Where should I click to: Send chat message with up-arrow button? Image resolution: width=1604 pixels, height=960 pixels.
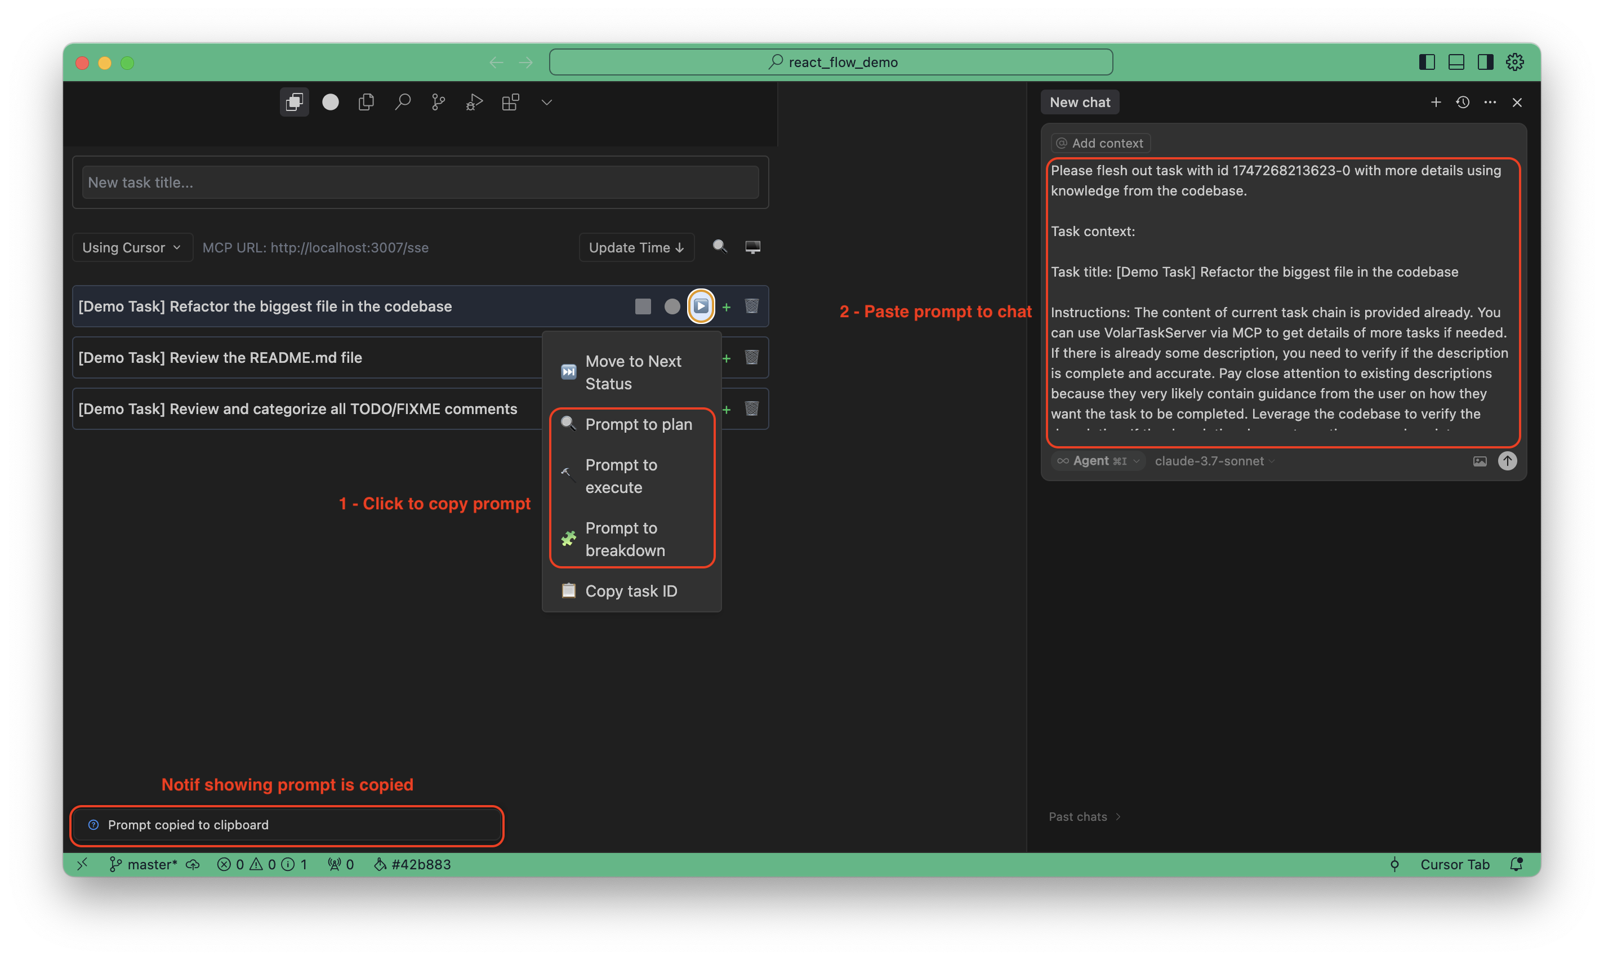[x=1507, y=461]
